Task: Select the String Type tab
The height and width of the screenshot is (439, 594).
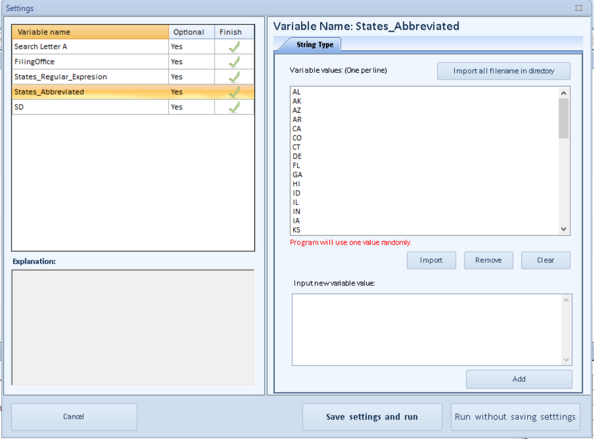Action: (315, 45)
